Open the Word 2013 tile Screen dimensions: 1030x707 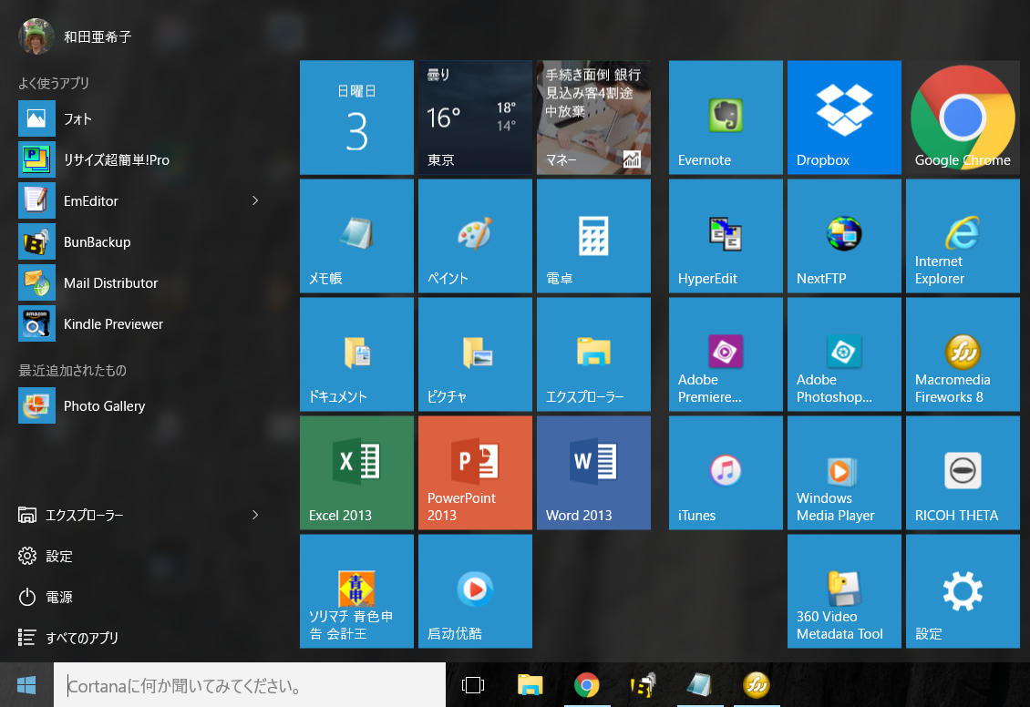pyautogui.click(x=593, y=473)
